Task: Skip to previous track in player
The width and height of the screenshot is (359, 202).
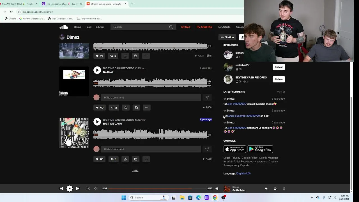Action: (x=61, y=189)
